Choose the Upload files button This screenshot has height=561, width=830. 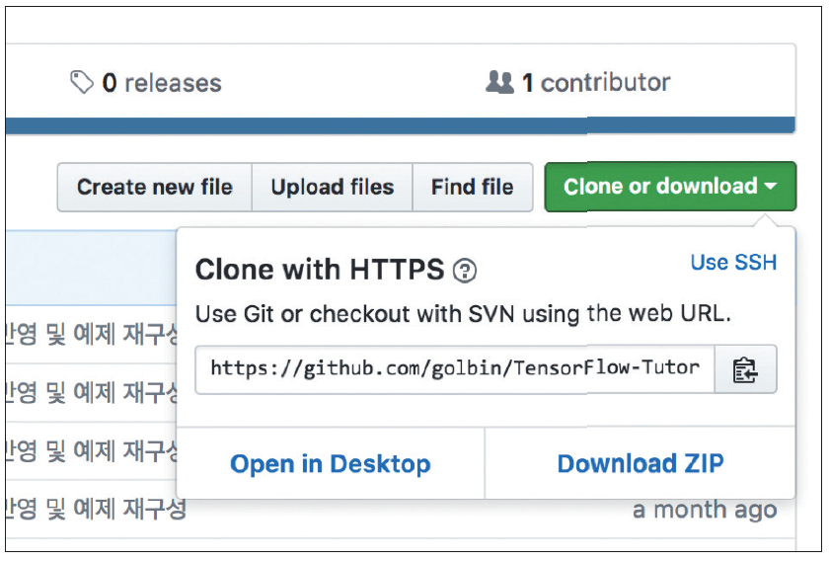tap(333, 187)
